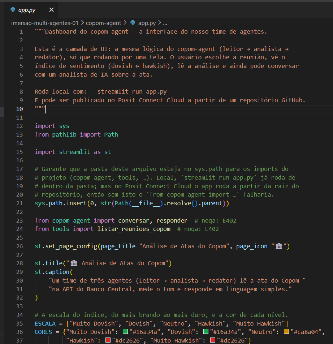The image size is (333, 344).
Task: Click "st.caption(" on line 29
Action: [x=54, y=272]
